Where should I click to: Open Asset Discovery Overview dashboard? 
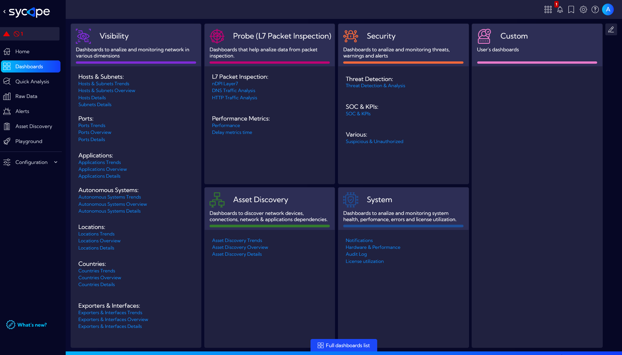point(240,248)
